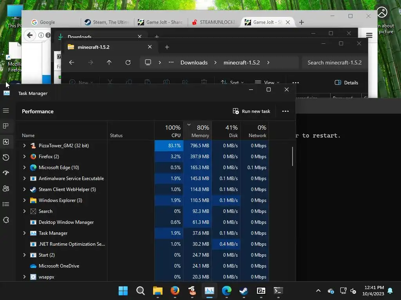This screenshot has width=401, height=300.
Task: Open Task Manager hamburger navigation menu
Action: (6, 111)
